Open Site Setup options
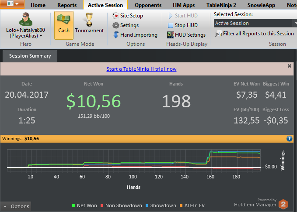This screenshot has height=212, width=297. pos(127,16)
